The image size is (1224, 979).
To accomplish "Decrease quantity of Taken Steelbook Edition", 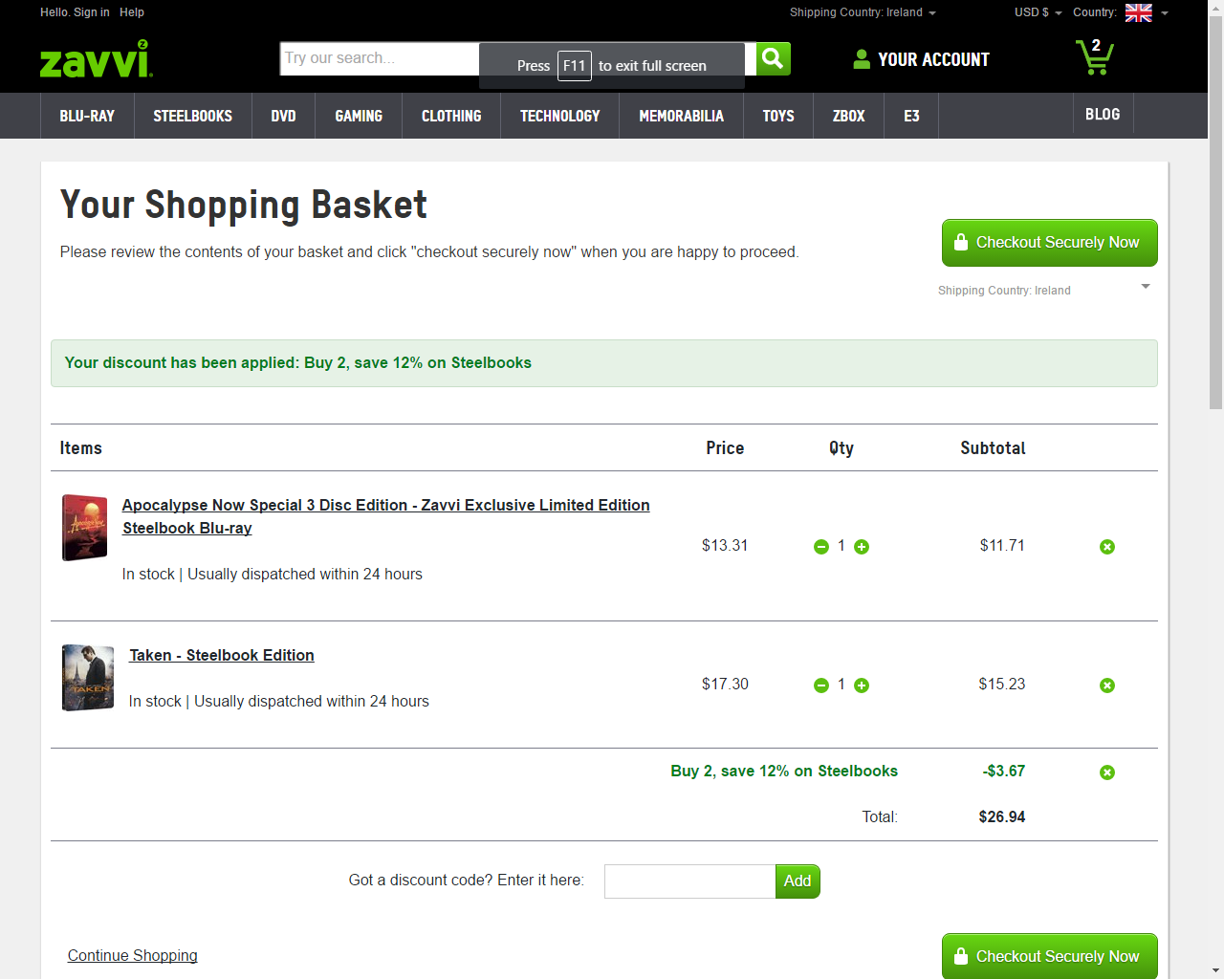I will click(x=821, y=685).
